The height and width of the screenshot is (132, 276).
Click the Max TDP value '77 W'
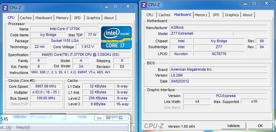click(92, 35)
